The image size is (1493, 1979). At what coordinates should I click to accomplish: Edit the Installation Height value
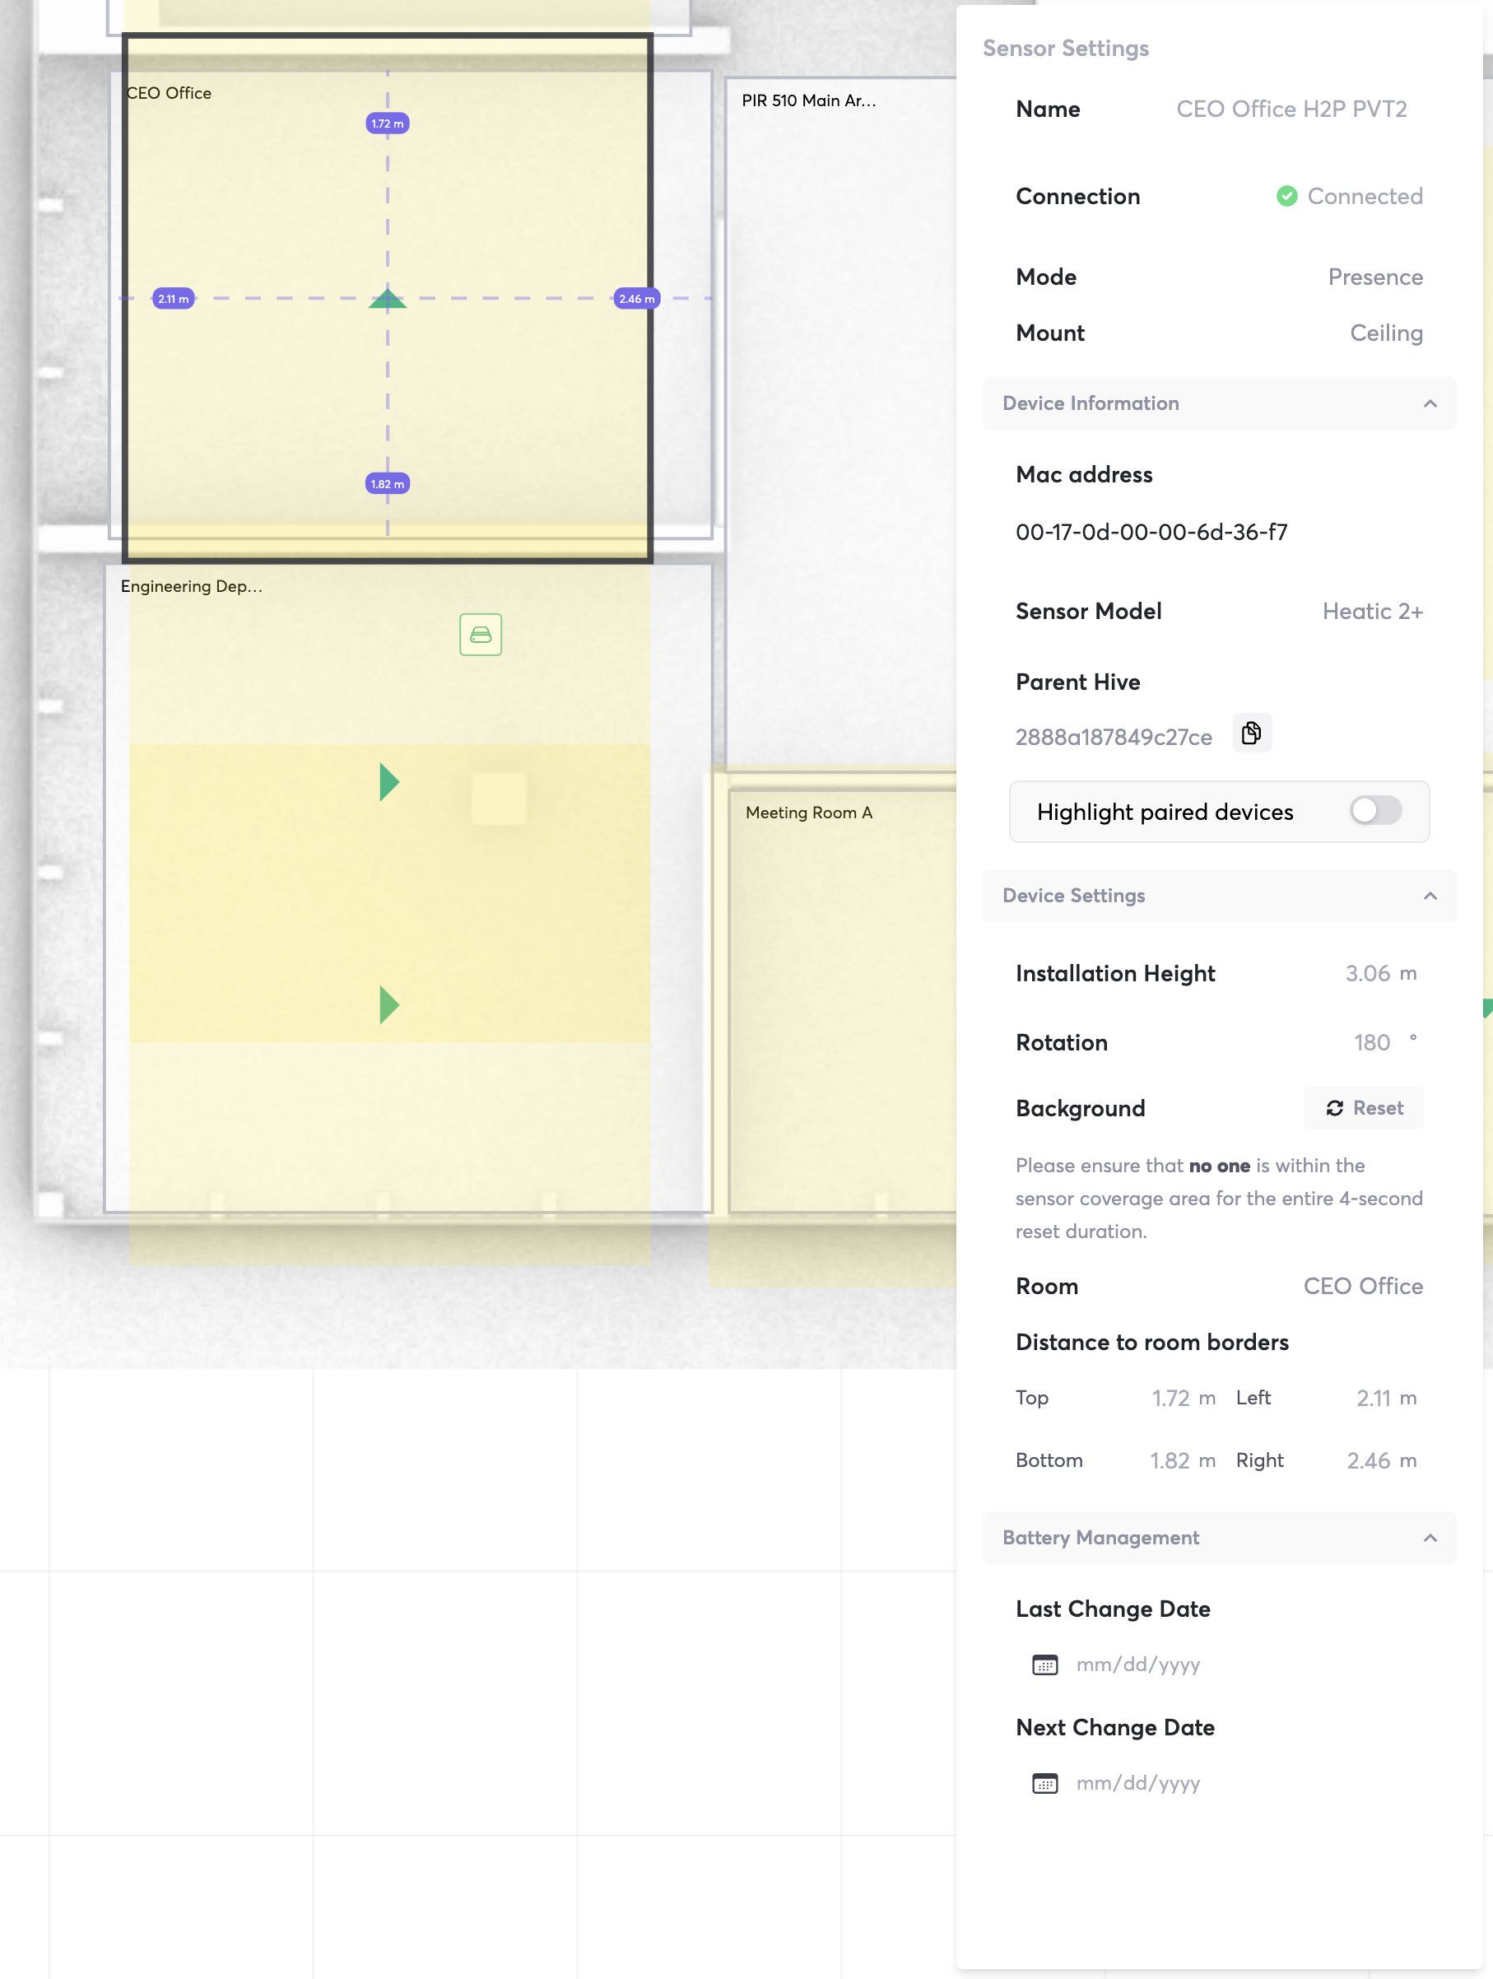(1367, 973)
